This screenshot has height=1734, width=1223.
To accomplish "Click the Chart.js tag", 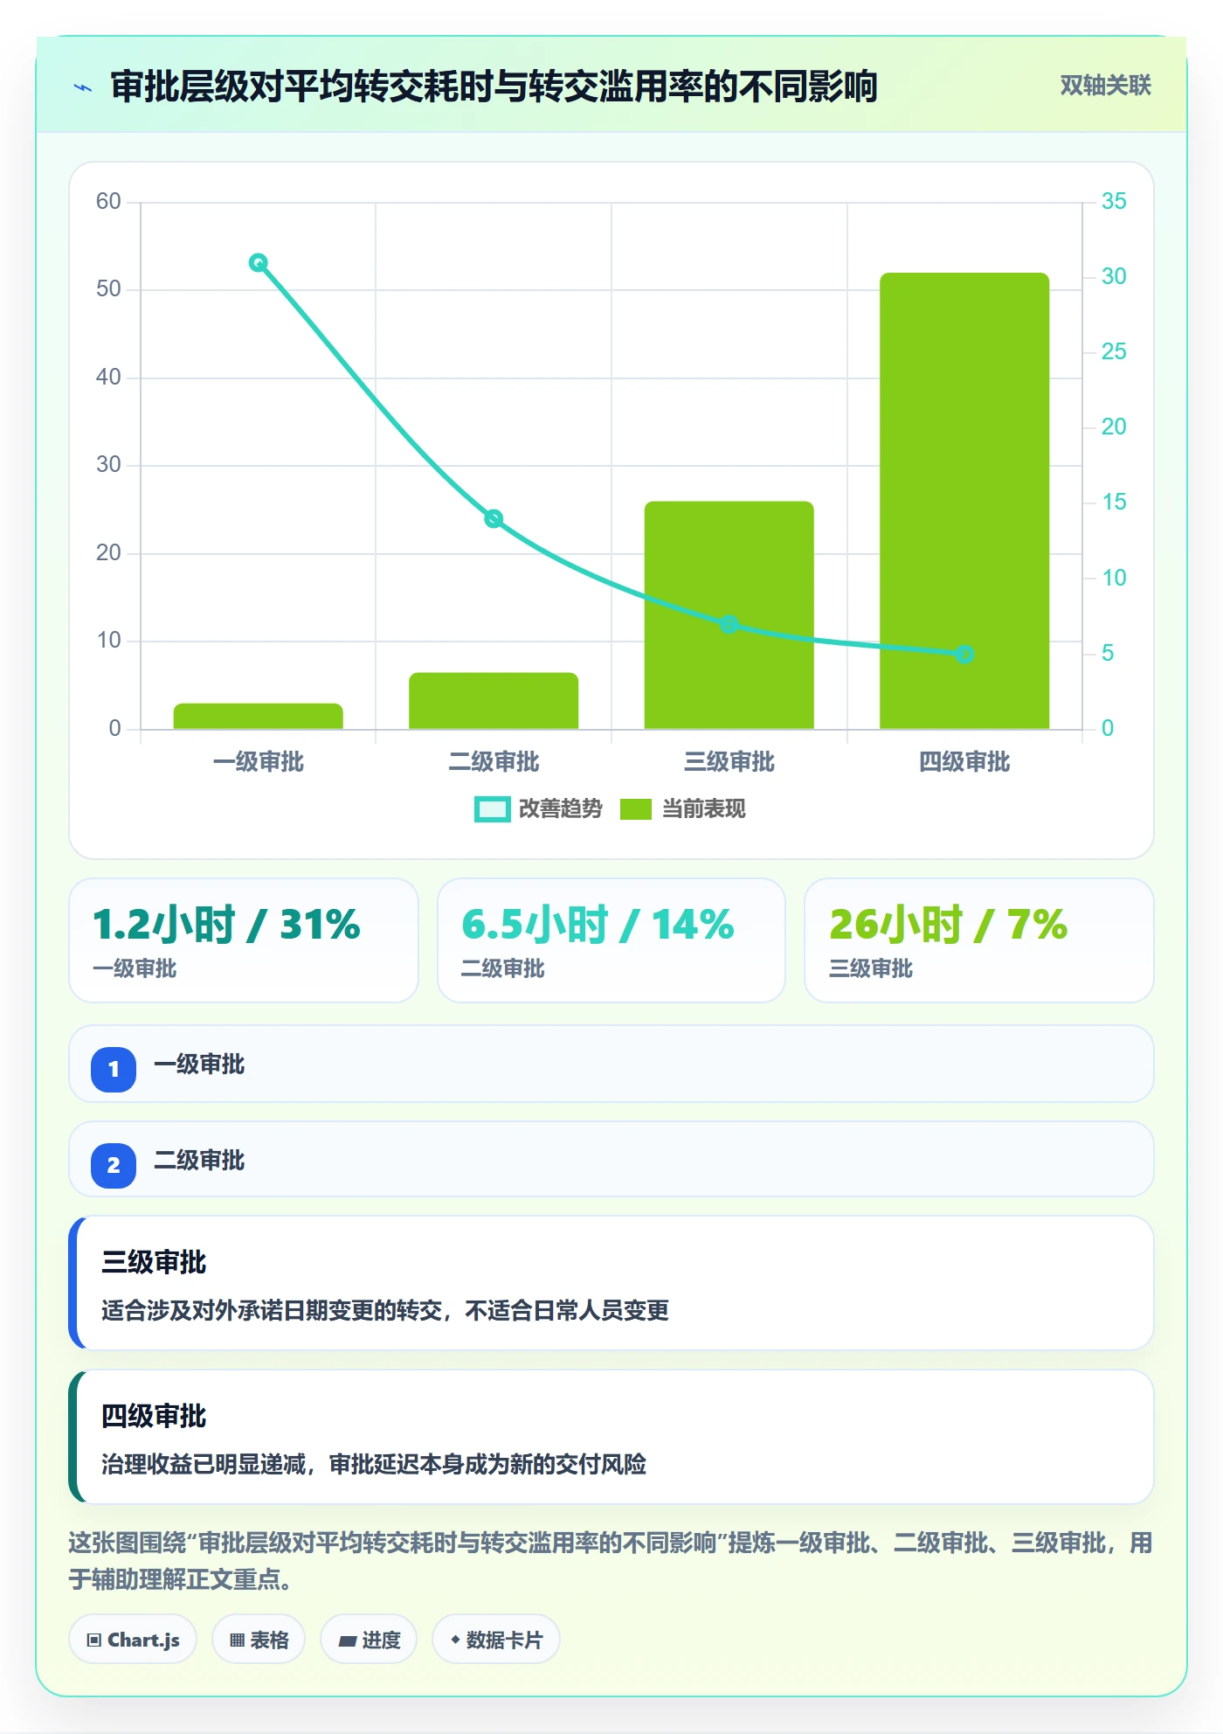I will (133, 1640).
